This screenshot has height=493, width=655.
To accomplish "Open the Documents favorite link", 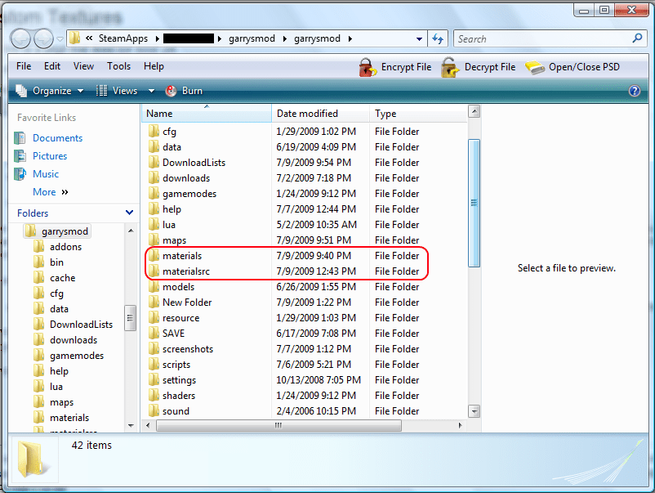I will [58, 138].
